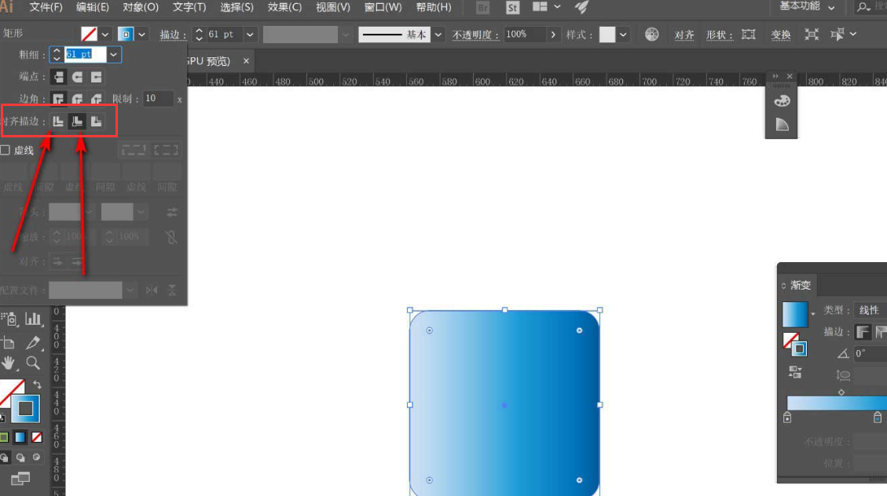Open the 对象(O) menu

[141, 7]
